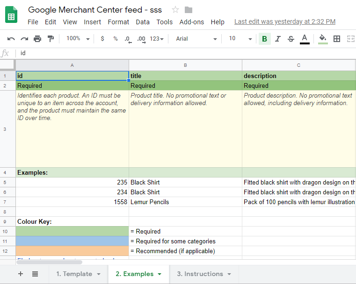The width and height of the screenshot is (356, 284).
Task: Open the Edit menu
Action: (51, 22)
